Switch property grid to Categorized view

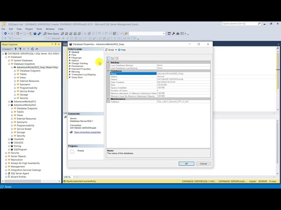point(108,58)
